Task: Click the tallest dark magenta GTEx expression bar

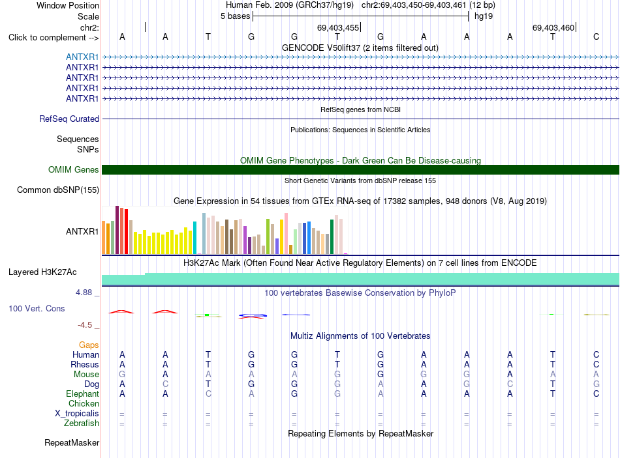Action: point(117,230)
